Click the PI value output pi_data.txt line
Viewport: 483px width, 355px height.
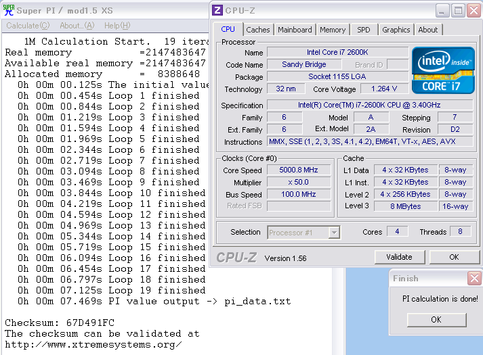(154, 301)
